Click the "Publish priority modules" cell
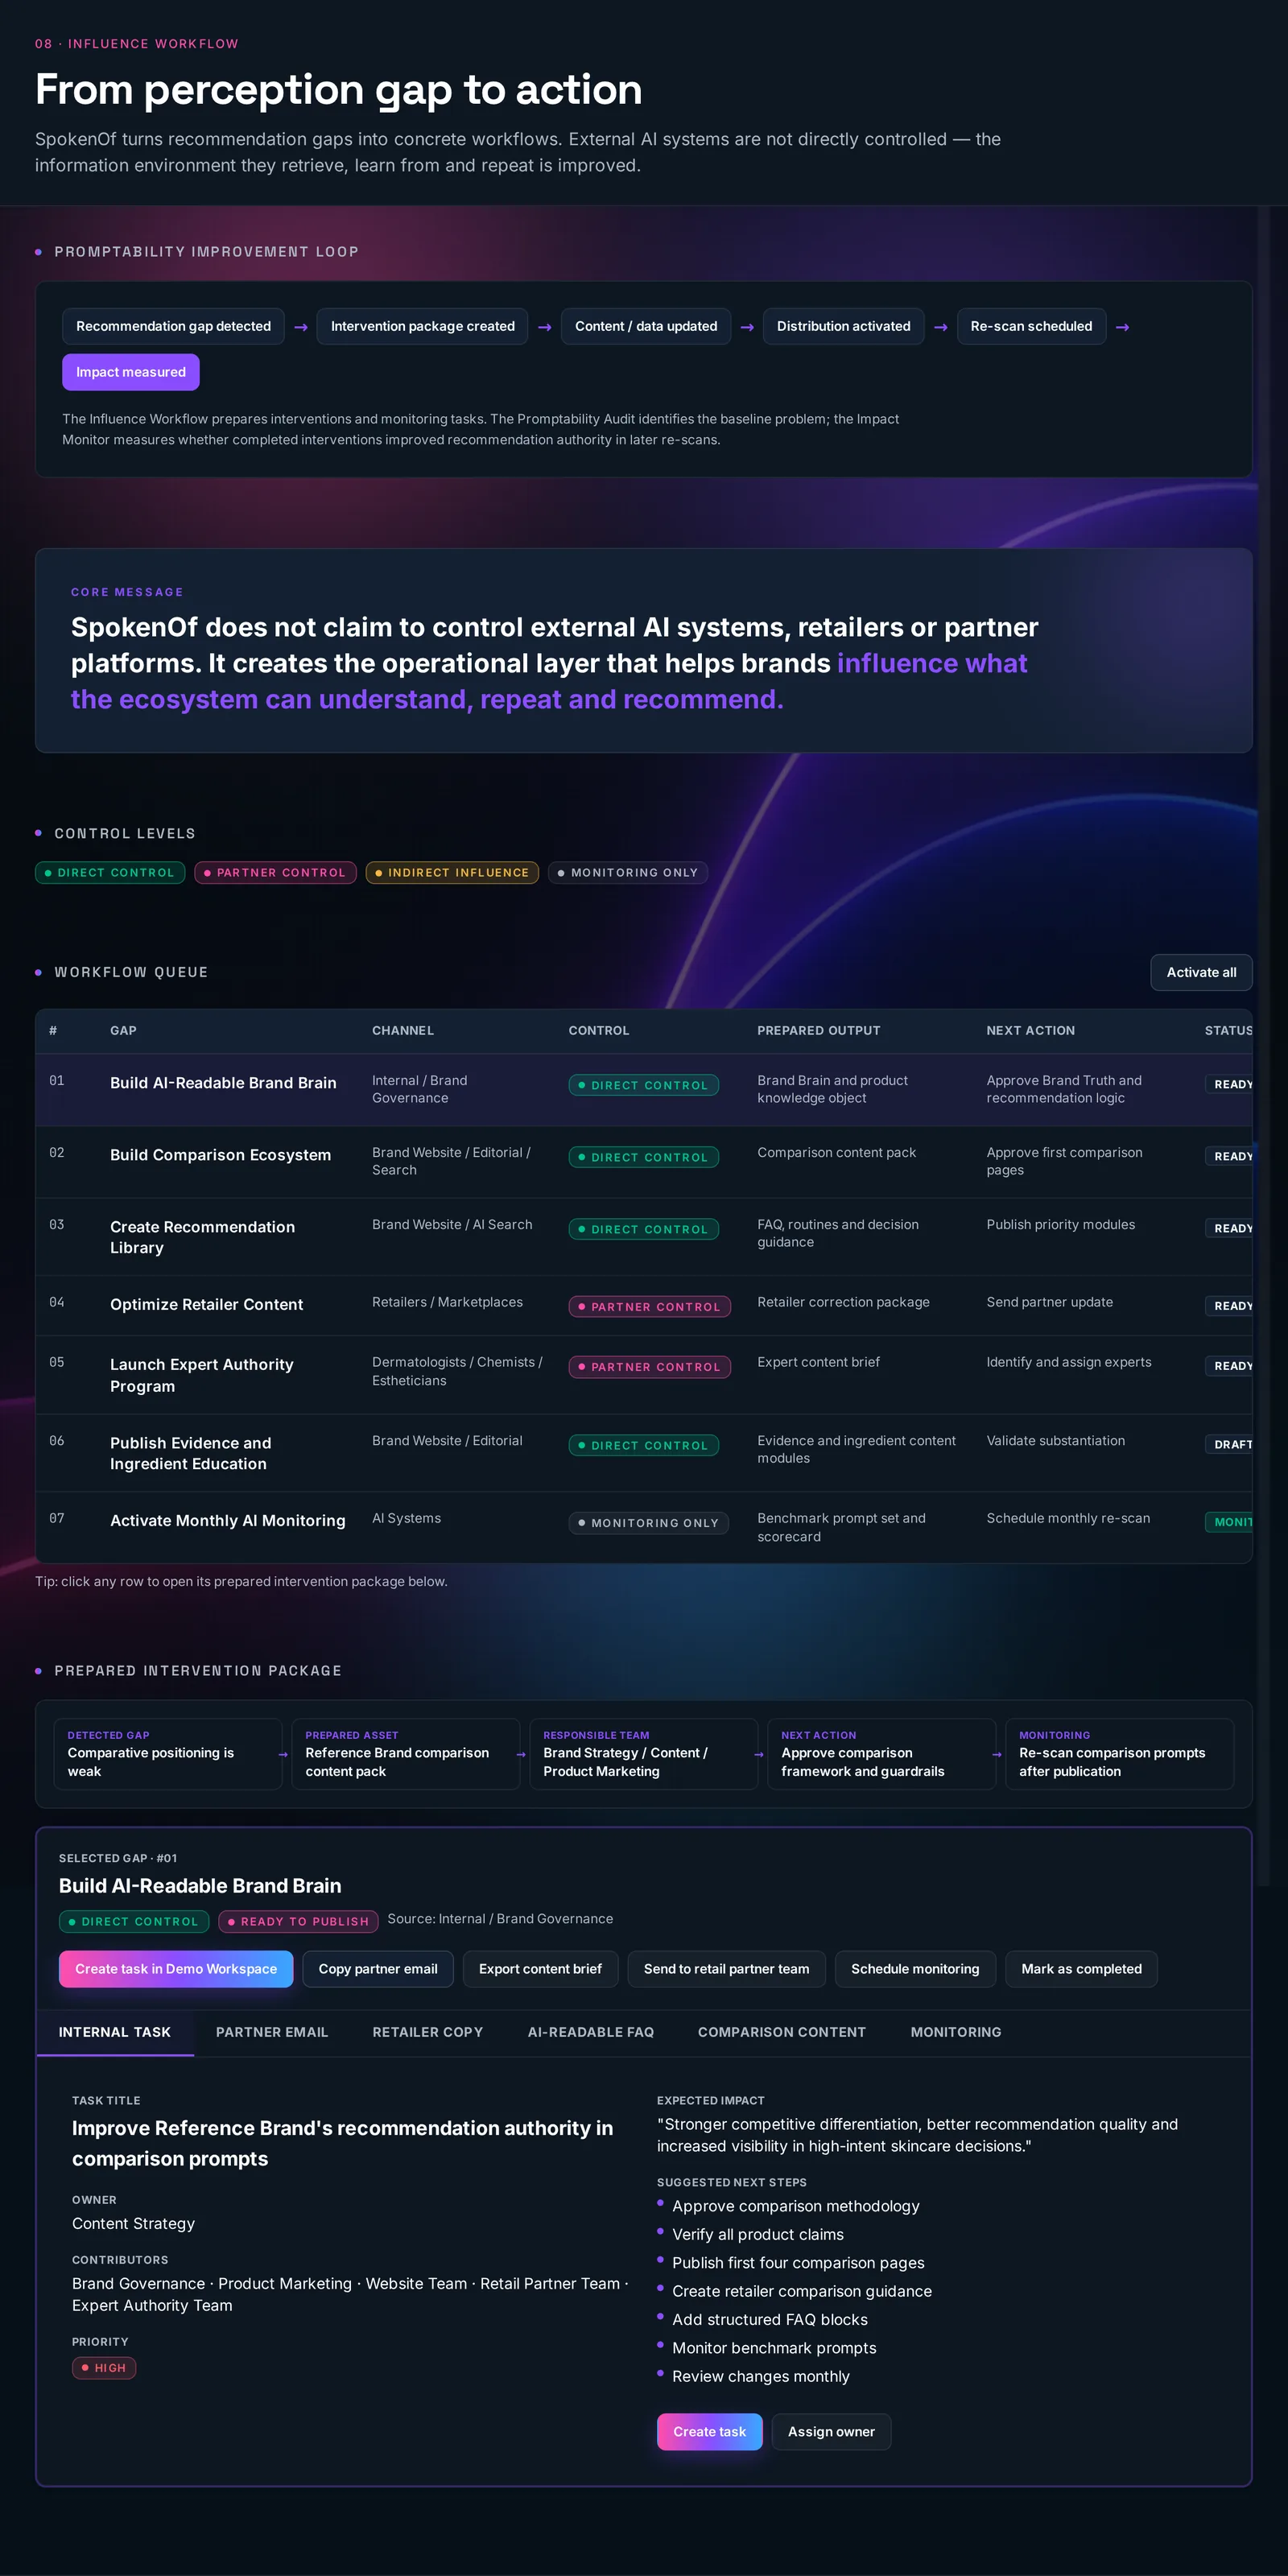This screenshot has height=2576, width=1288. (1061, 1224)
